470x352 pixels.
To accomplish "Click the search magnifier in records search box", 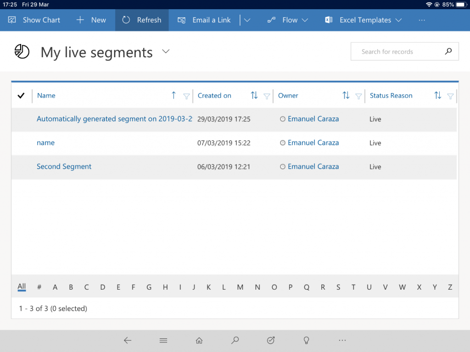I will click(x=448, y=51).
